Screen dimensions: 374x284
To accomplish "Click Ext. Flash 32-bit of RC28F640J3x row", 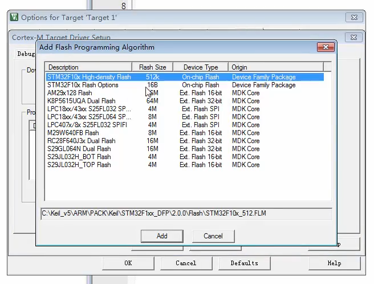I will coord(201,141).
